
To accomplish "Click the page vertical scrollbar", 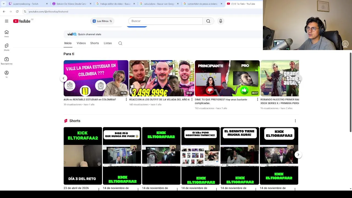I will [x=351, y=92].
